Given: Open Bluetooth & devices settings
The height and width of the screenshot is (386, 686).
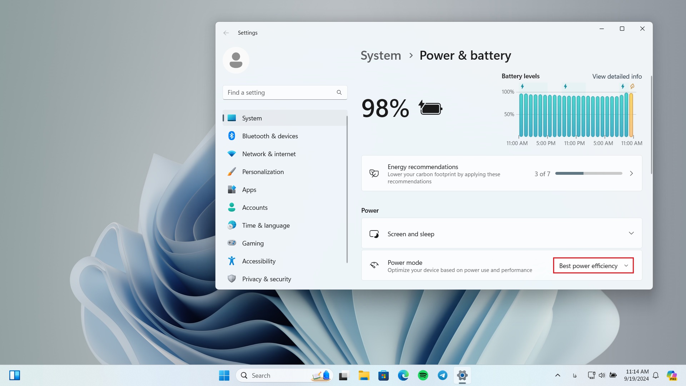Looking at the screenshot, I should (x=270, y=136).
